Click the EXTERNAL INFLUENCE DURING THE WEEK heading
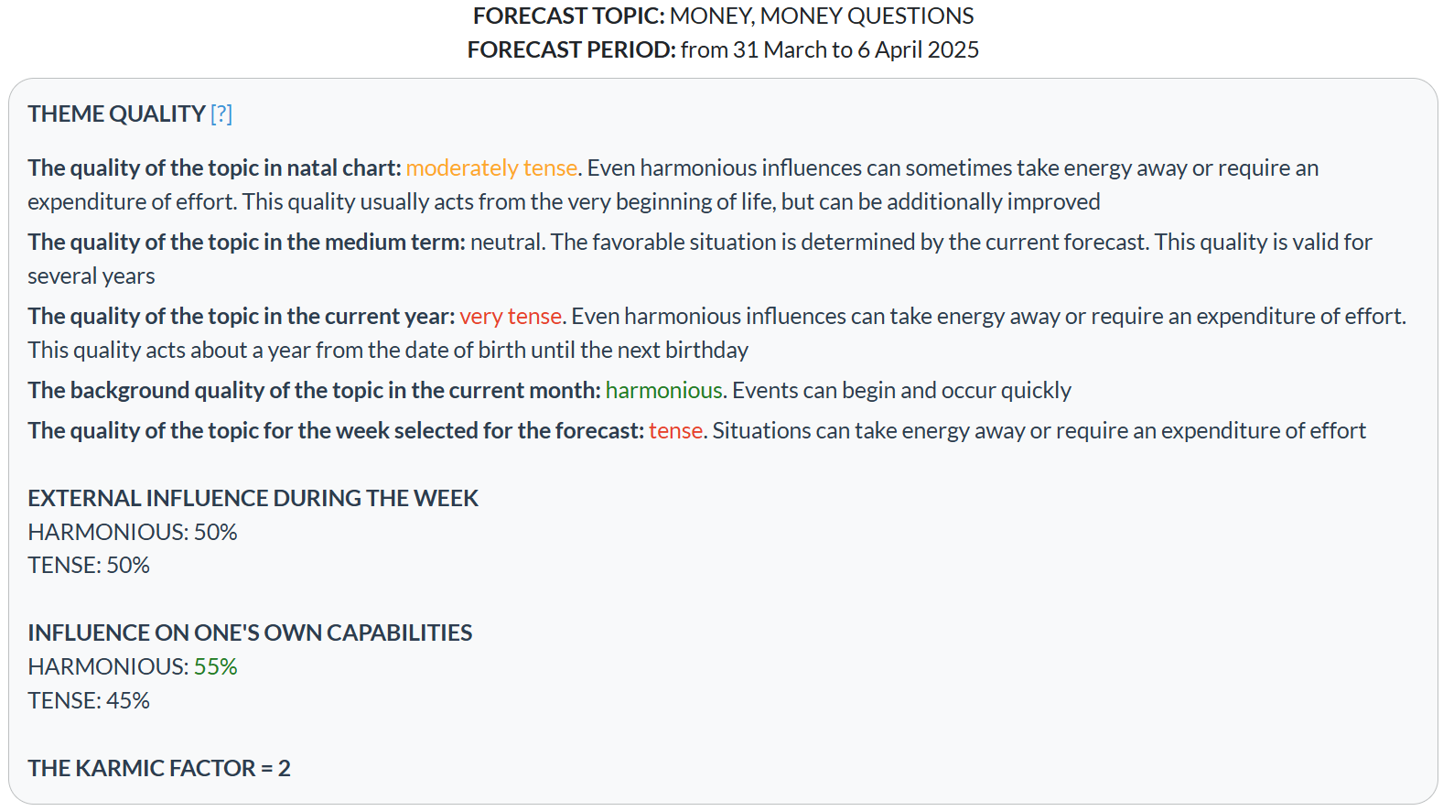This screenshot has height=811, width=1443. tap(253, 499)
